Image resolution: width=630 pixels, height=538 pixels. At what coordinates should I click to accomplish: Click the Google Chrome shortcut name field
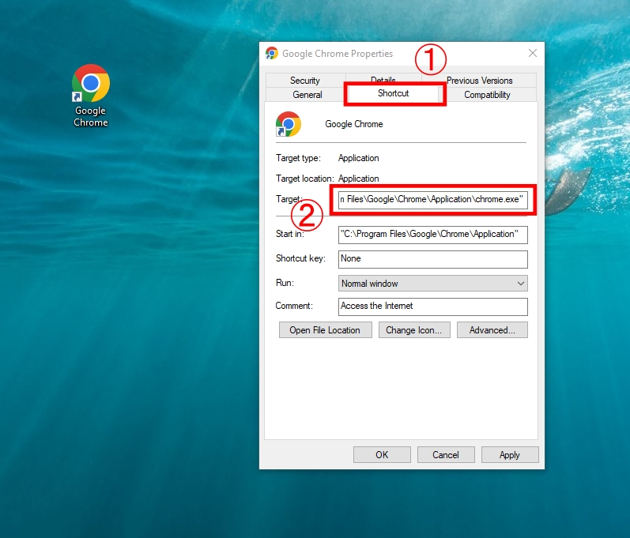(353, 124)
